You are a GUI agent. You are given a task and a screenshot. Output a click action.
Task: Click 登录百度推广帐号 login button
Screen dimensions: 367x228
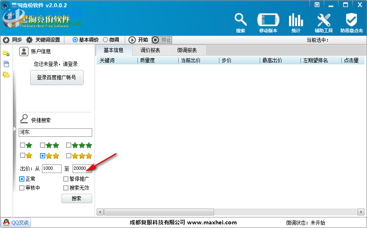57,77
